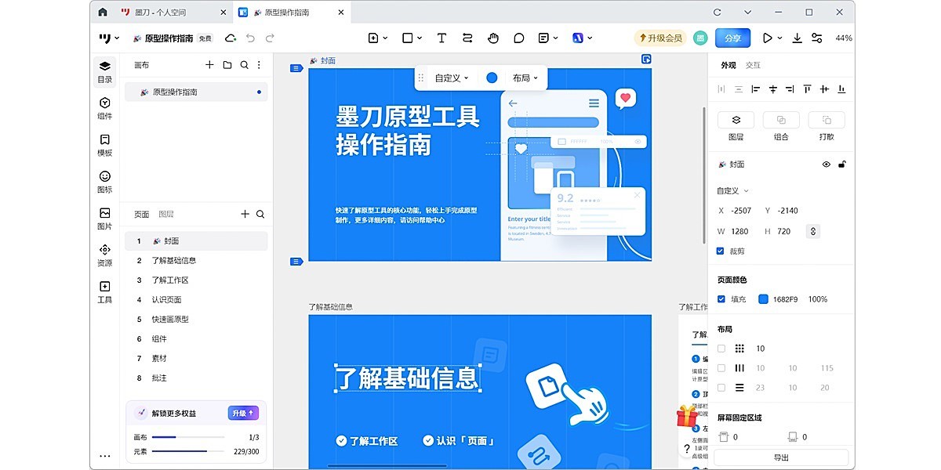
Task: Toggle the 填充 checkbox under 页面颜色
Action: click(x=722, y=298)
